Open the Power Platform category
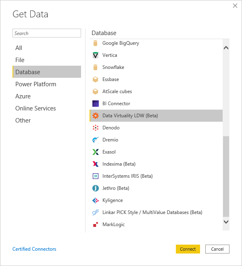 pos(35,84)
